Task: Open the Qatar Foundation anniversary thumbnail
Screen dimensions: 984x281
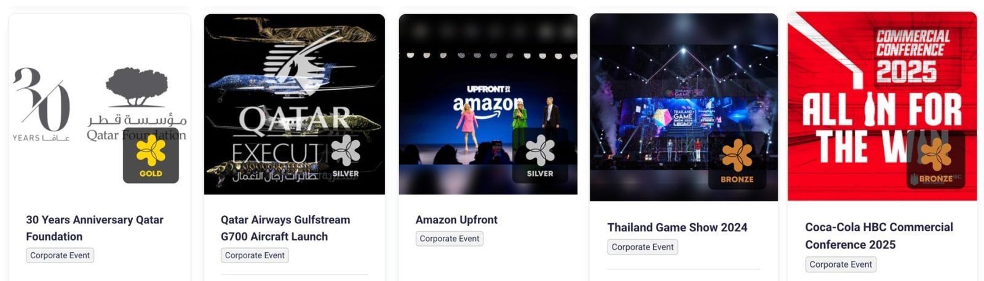Action: tap(100, 104)
